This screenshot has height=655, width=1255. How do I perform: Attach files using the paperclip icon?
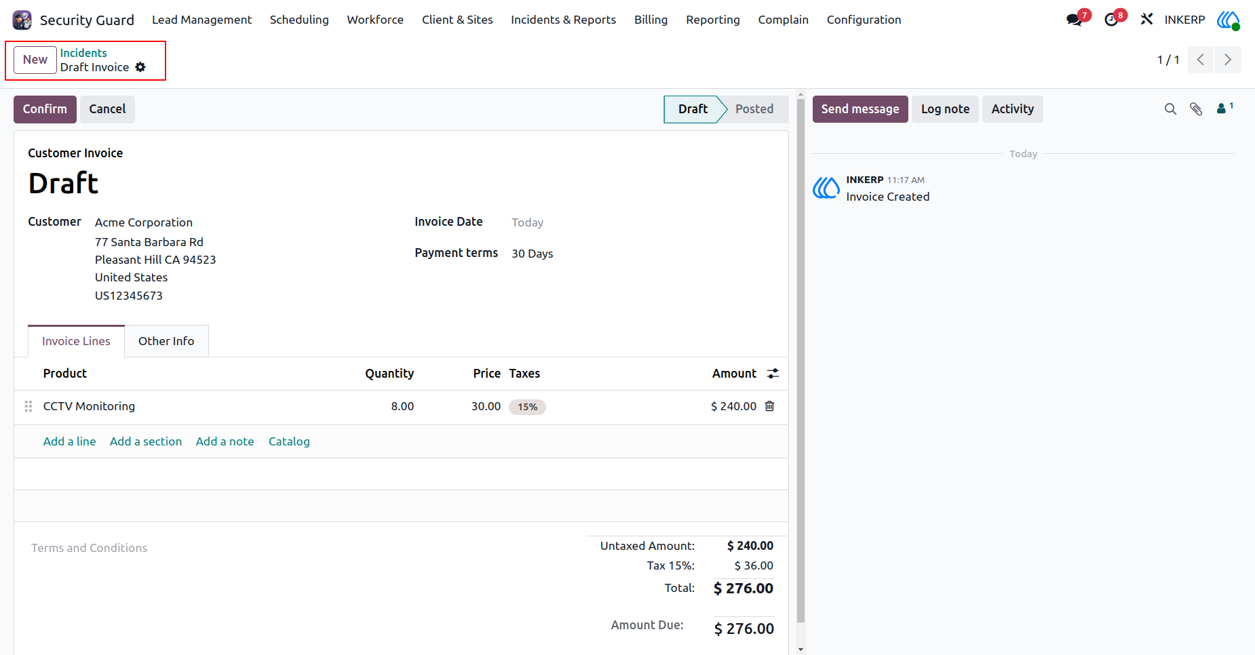[1196, 109]
